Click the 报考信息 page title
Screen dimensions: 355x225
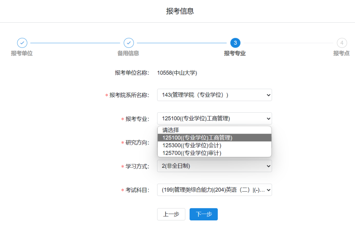(180, 11)
